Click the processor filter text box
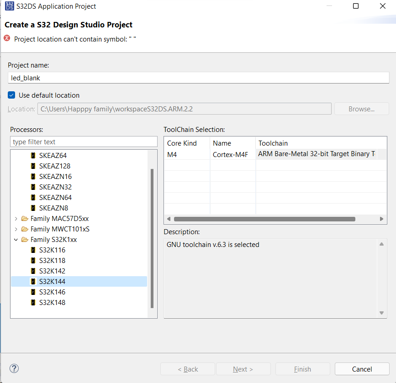396x383 pixels. (x=84, y=142)
